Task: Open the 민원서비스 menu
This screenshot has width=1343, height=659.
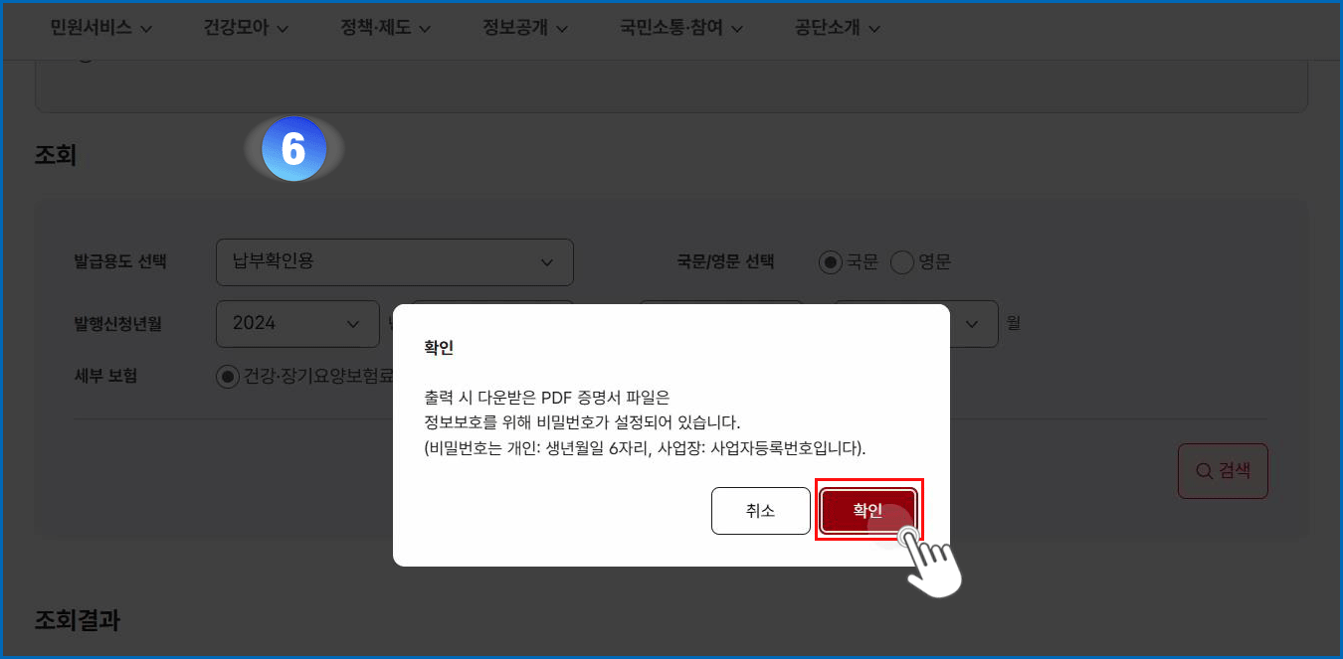Action: pos(101,28)
